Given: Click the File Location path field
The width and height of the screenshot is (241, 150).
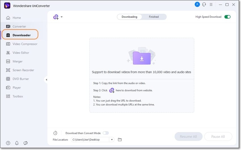Looking at the screenshot, I should point(90,140).
